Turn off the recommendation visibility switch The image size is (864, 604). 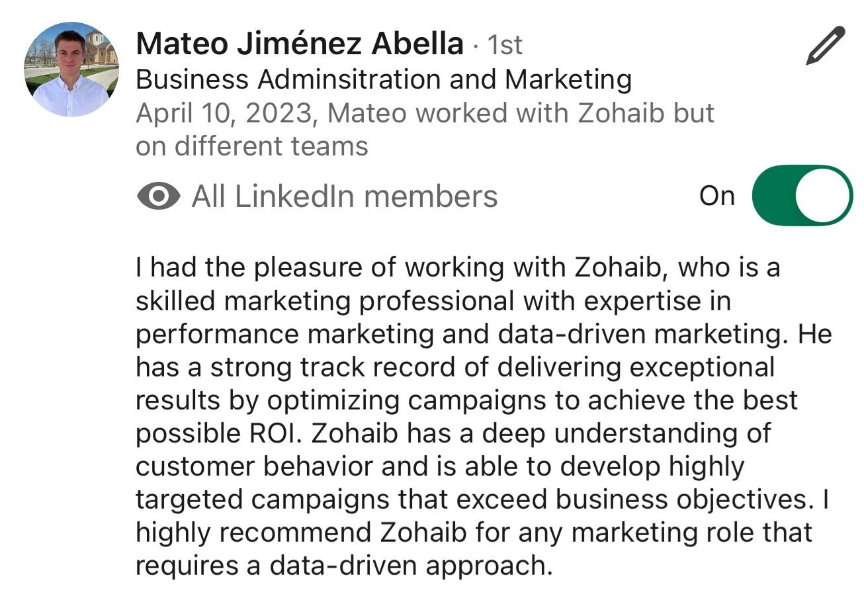coord(802,196)
